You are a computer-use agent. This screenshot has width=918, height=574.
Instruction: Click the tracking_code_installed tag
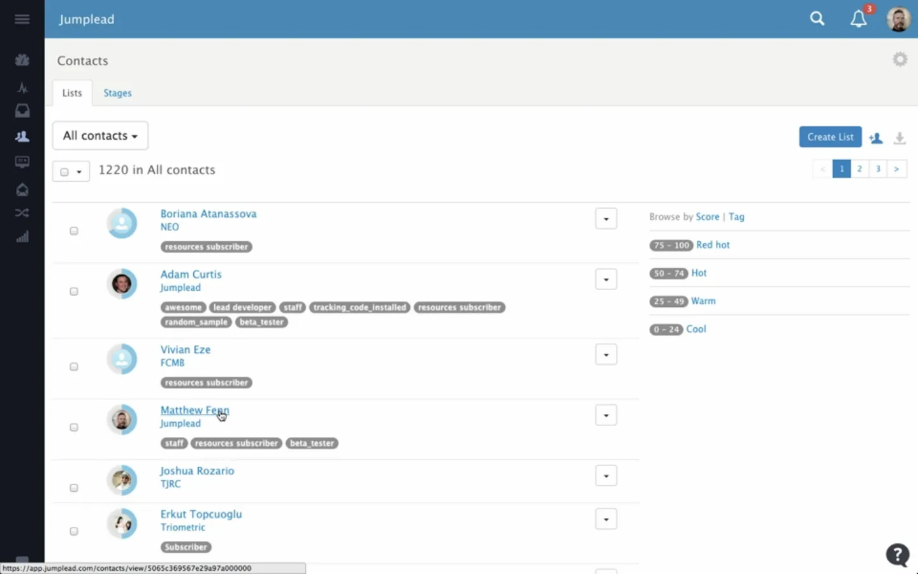click(x=360, y=307)
